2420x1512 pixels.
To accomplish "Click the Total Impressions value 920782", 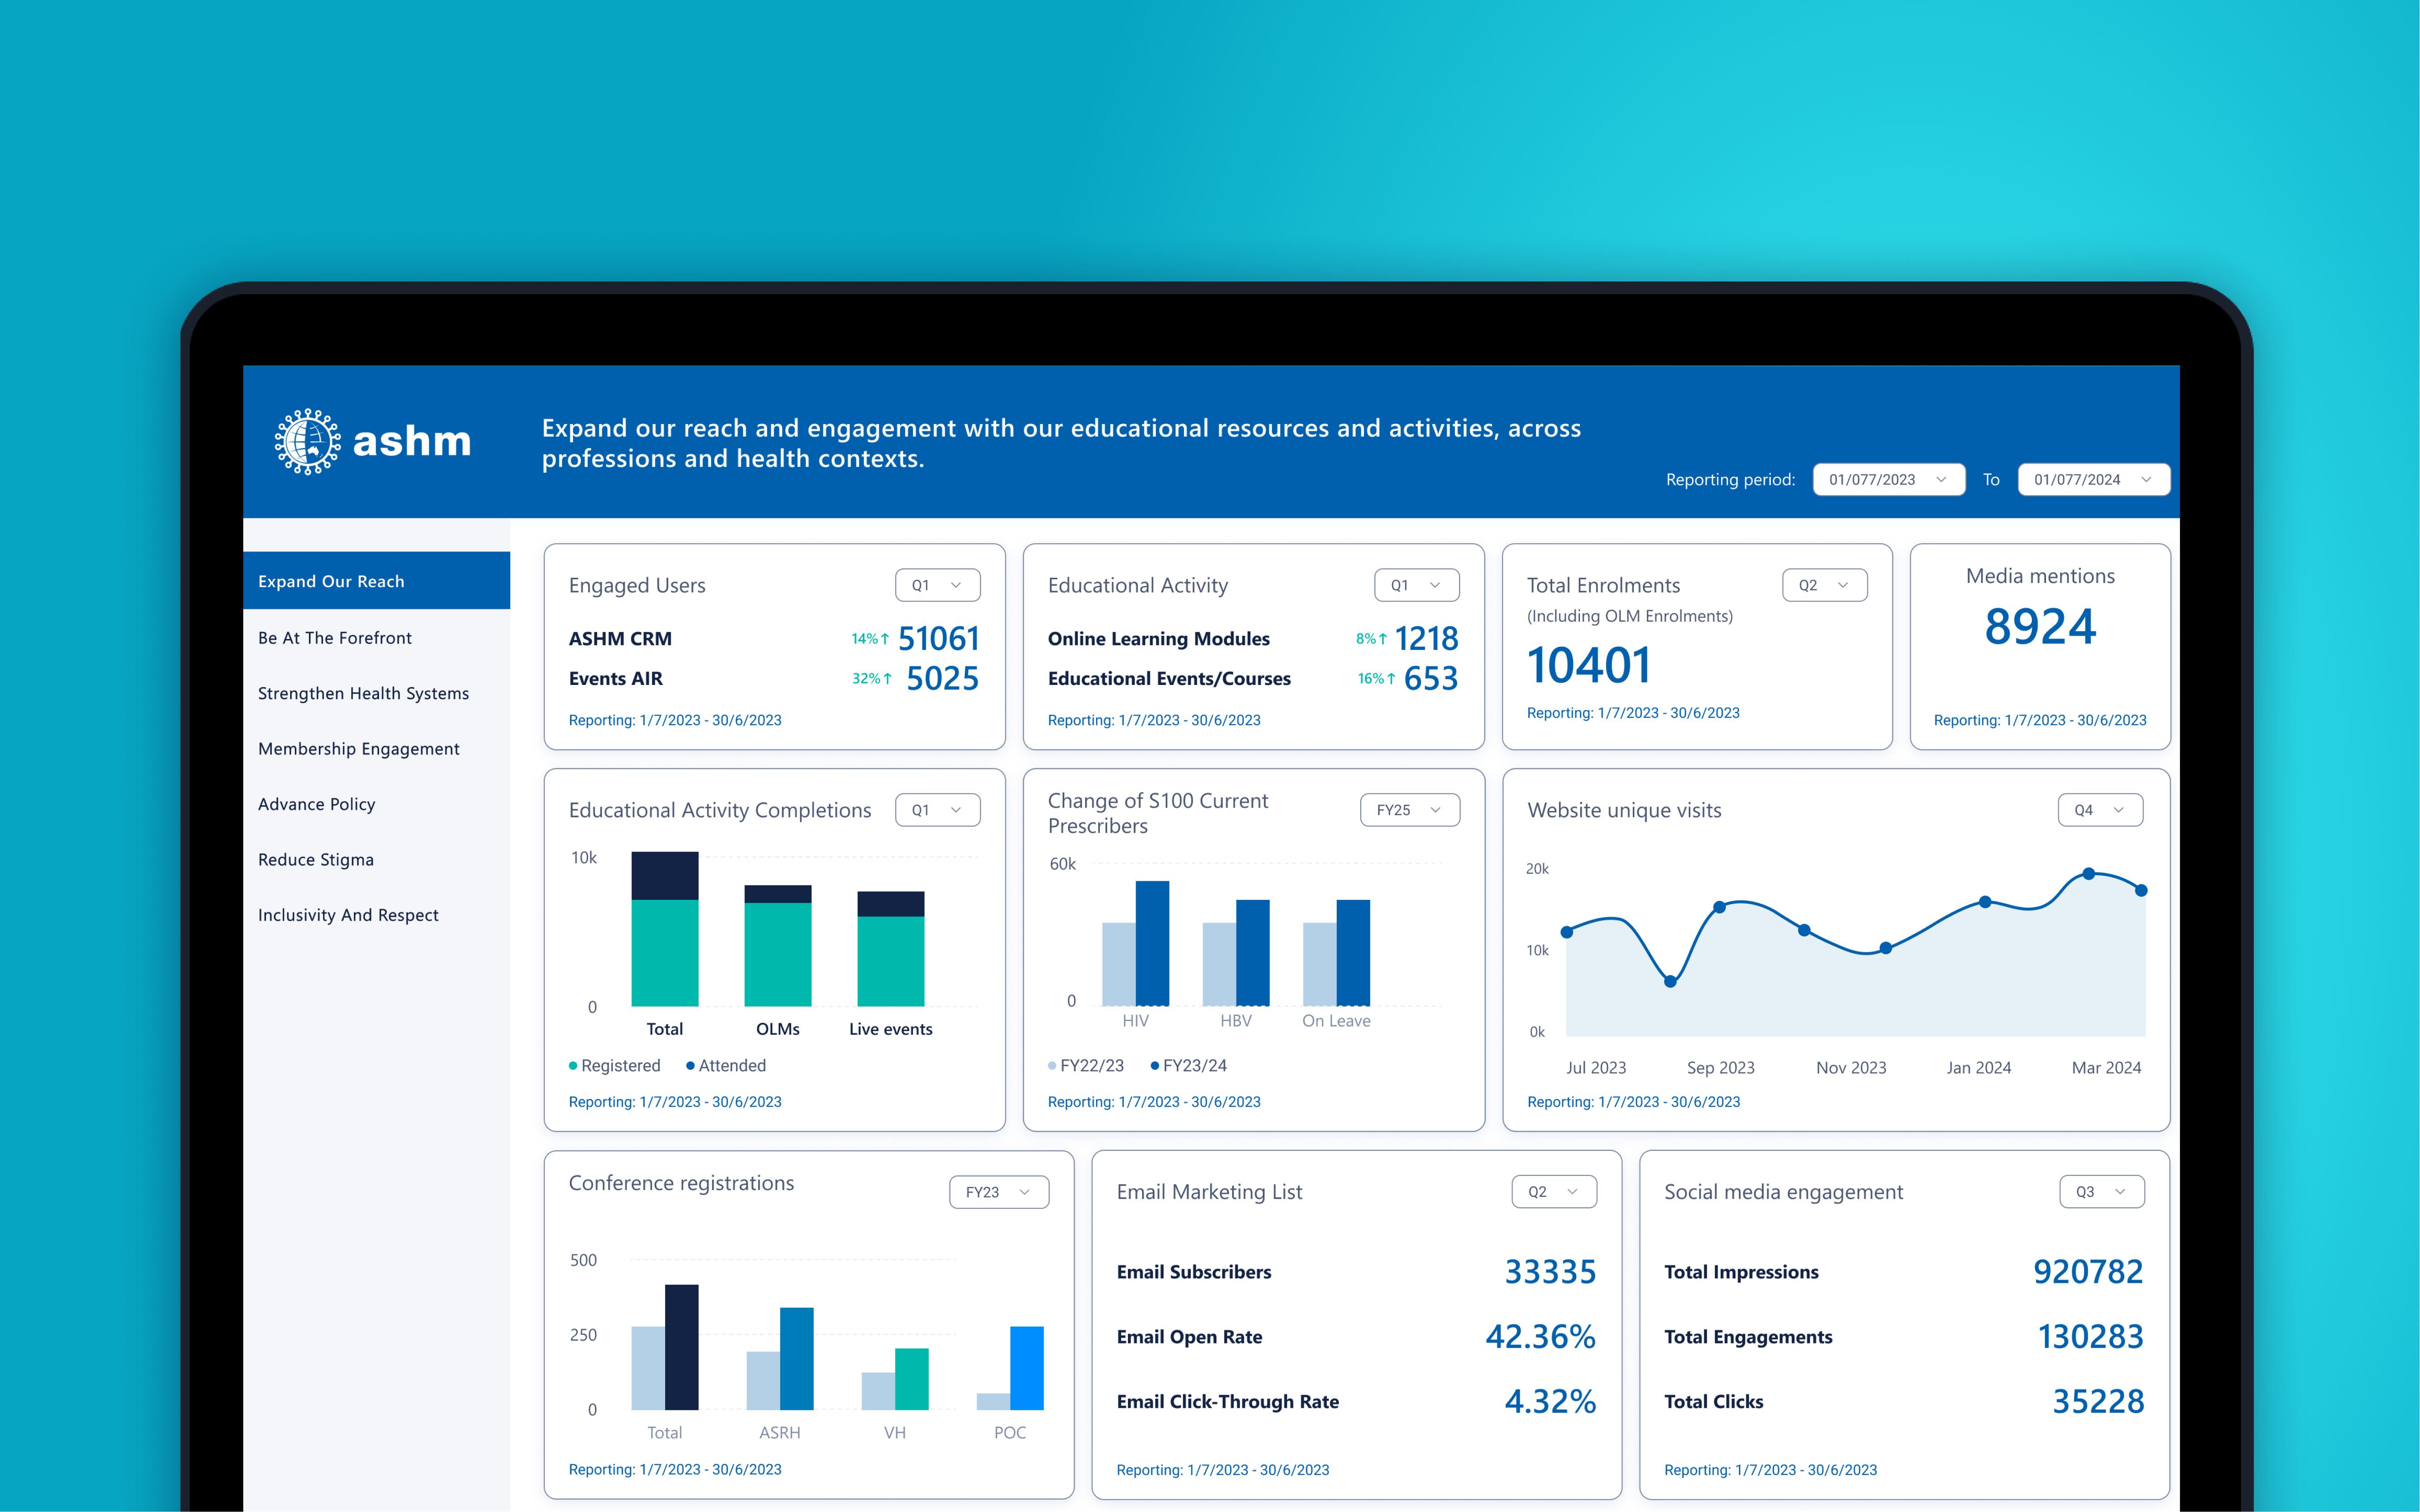I will click(x=2088, y=1272).
